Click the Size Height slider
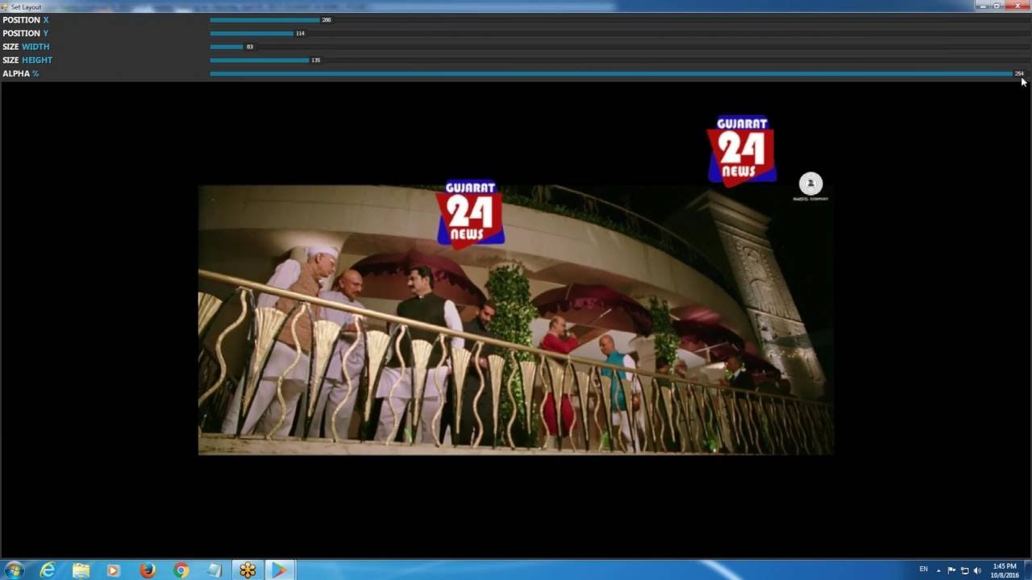The height and width of the screenshot is (580, 1032). 619,60
